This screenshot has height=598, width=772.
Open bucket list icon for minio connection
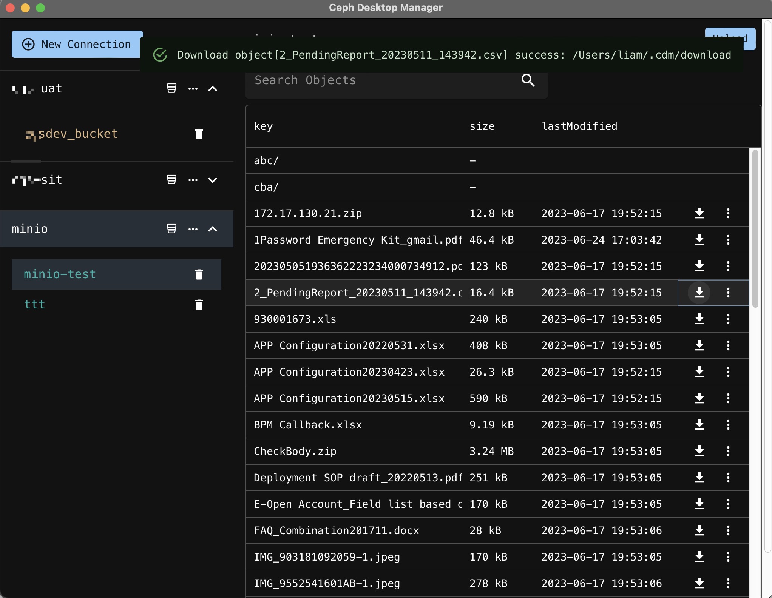pos(171,229)
